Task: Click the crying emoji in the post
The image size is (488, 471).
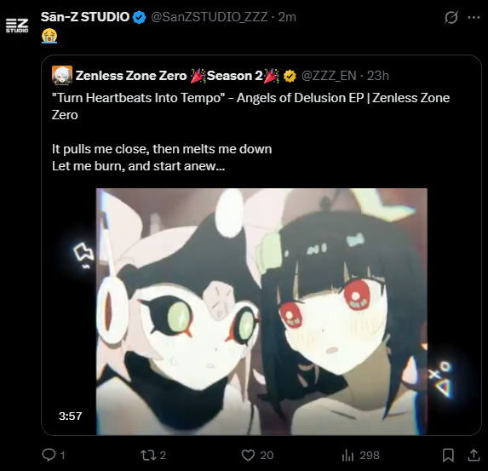Action: [49, 36]
